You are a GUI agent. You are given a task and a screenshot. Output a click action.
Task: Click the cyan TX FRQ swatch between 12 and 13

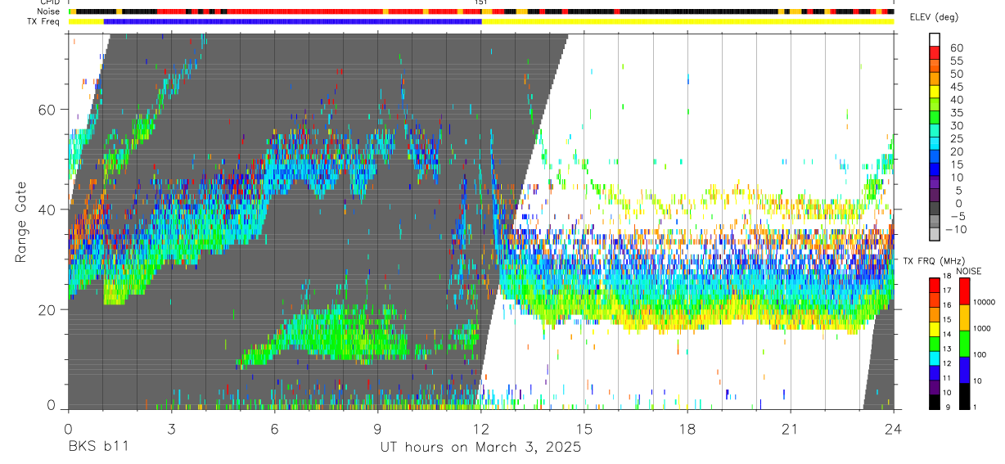[935, 358]
